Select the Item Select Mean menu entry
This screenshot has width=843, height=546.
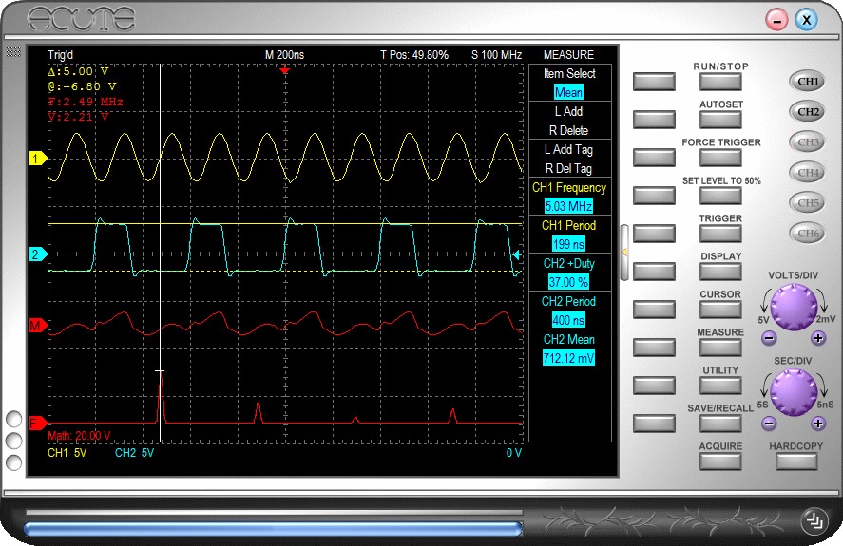pyautogui.click(x=570, y=83)
